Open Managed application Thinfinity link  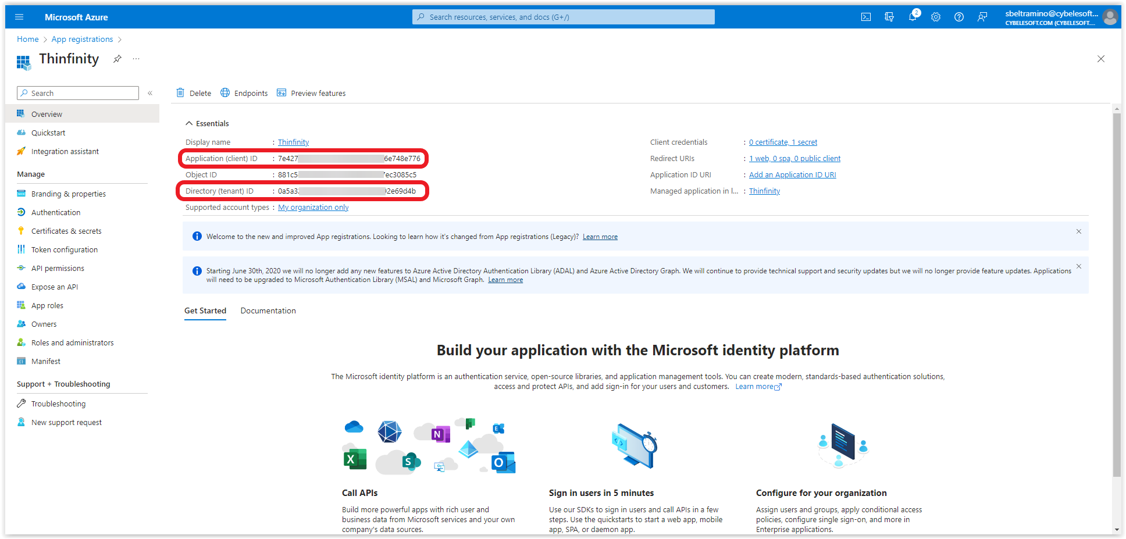[x=764, y=191]
